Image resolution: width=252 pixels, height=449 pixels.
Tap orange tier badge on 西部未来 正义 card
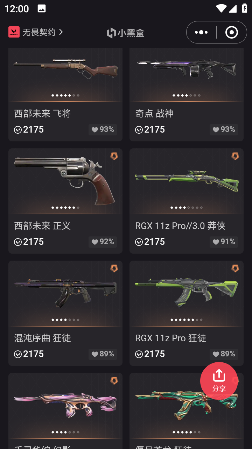tap(114, 156)
